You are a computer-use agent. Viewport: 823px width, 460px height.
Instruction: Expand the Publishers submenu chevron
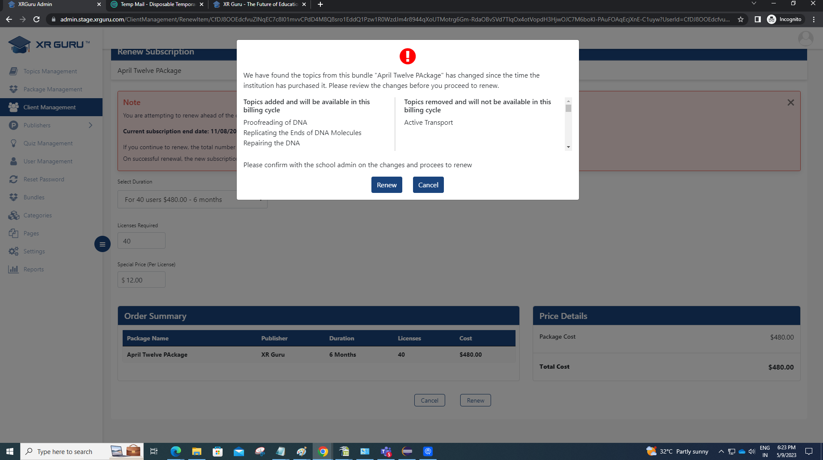pyautogui.click(x=90, y=125)
